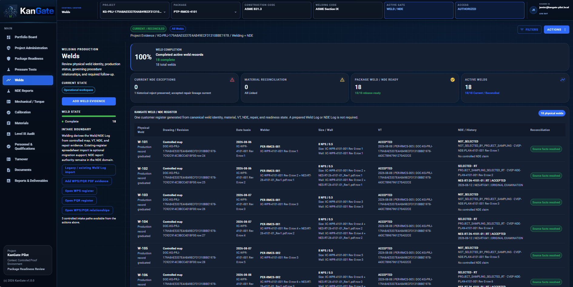Select the Current / Reconciled filter chip

tap(148, 29)
